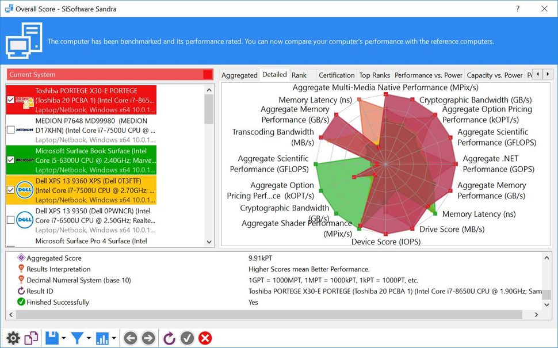
Task: Click the results horizontal scrollbar thumb
Action: (x=269, y=315)
